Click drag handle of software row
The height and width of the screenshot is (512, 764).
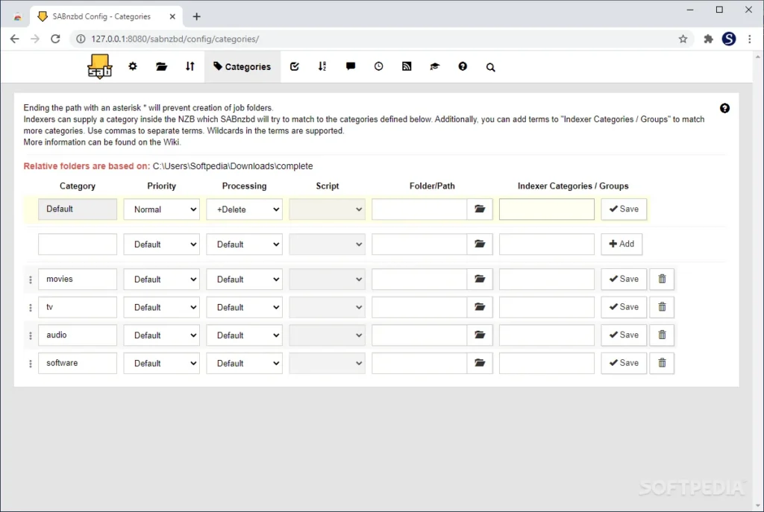pos(30,364)
